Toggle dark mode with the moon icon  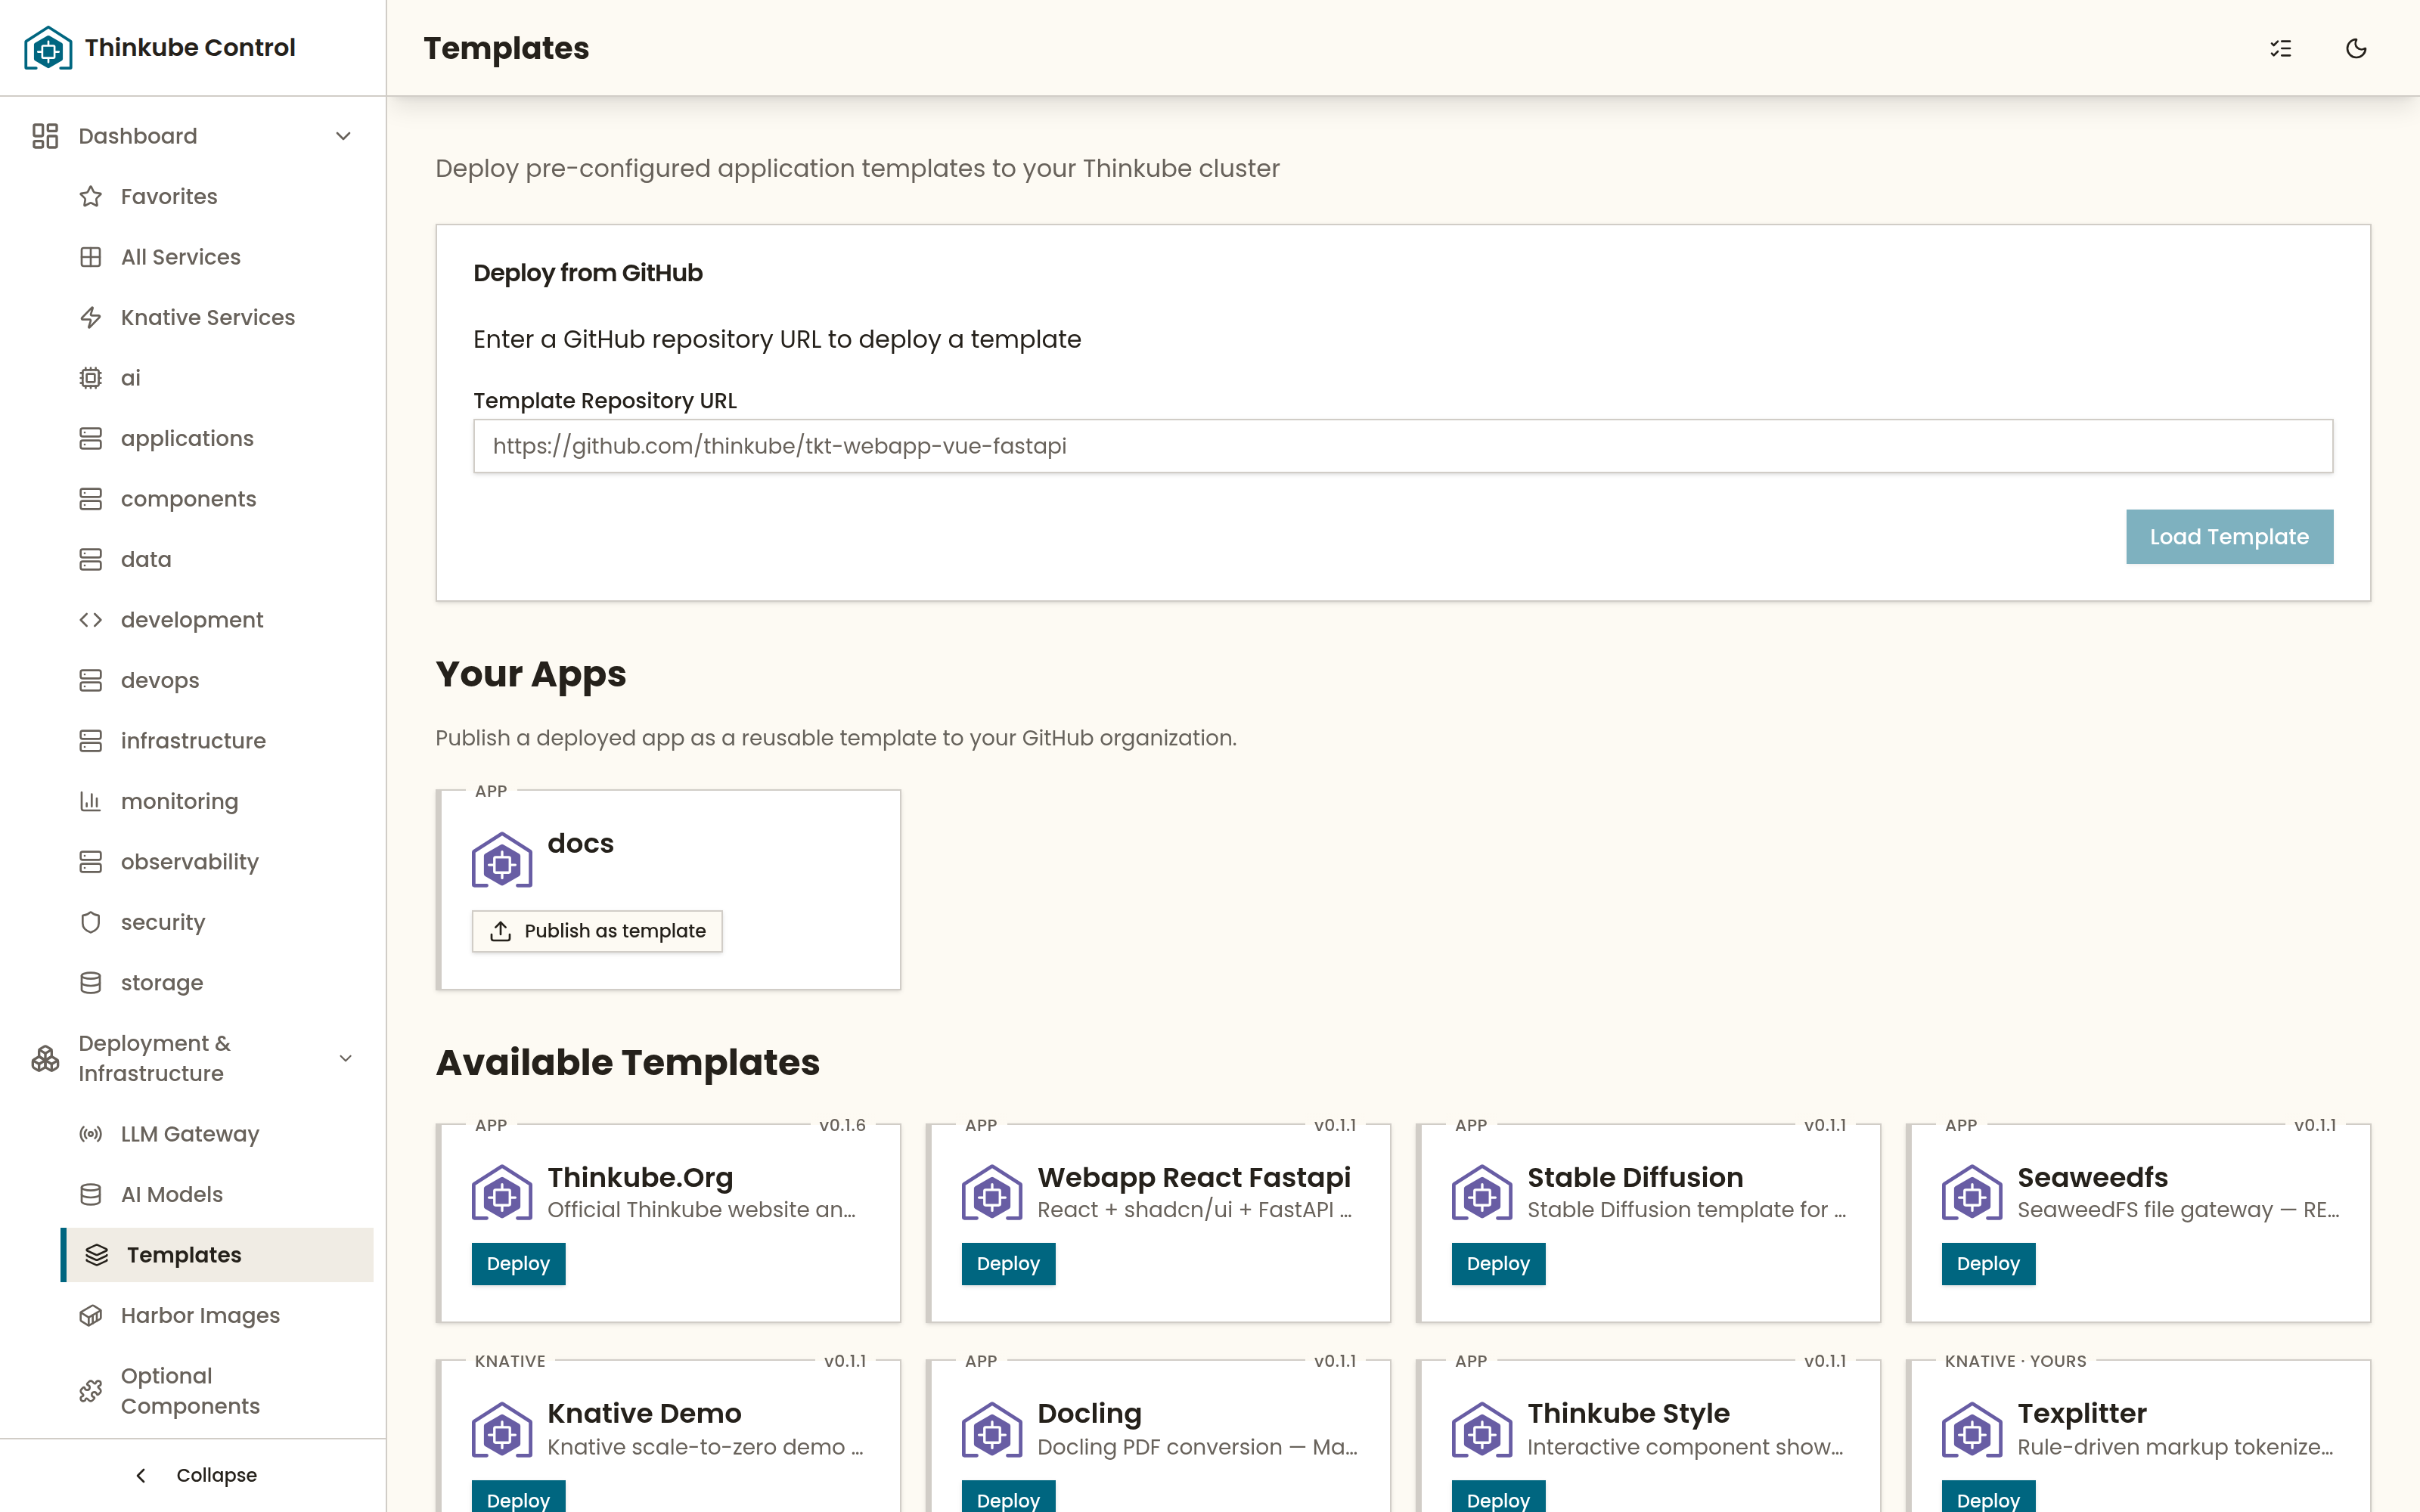click(2356, 48)
